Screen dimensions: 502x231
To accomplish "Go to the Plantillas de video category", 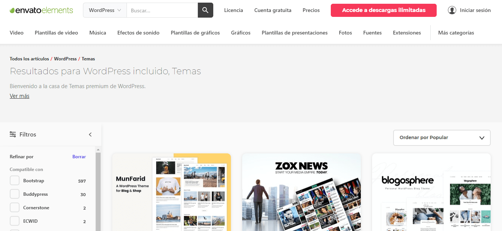I will [x=56, y=33].
